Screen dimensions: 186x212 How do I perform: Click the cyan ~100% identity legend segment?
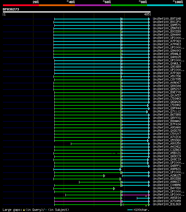pos(165,5)
